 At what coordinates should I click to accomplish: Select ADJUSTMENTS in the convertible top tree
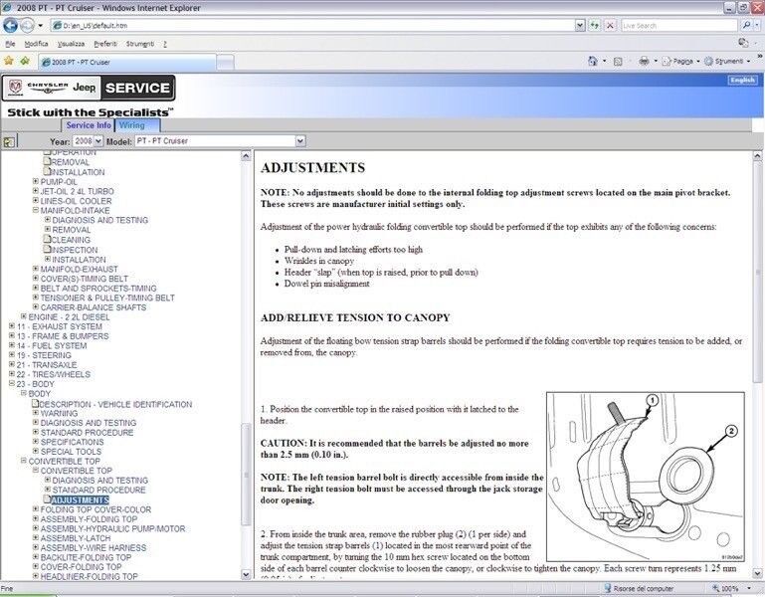pyautogui.click(x=80, y=499)
